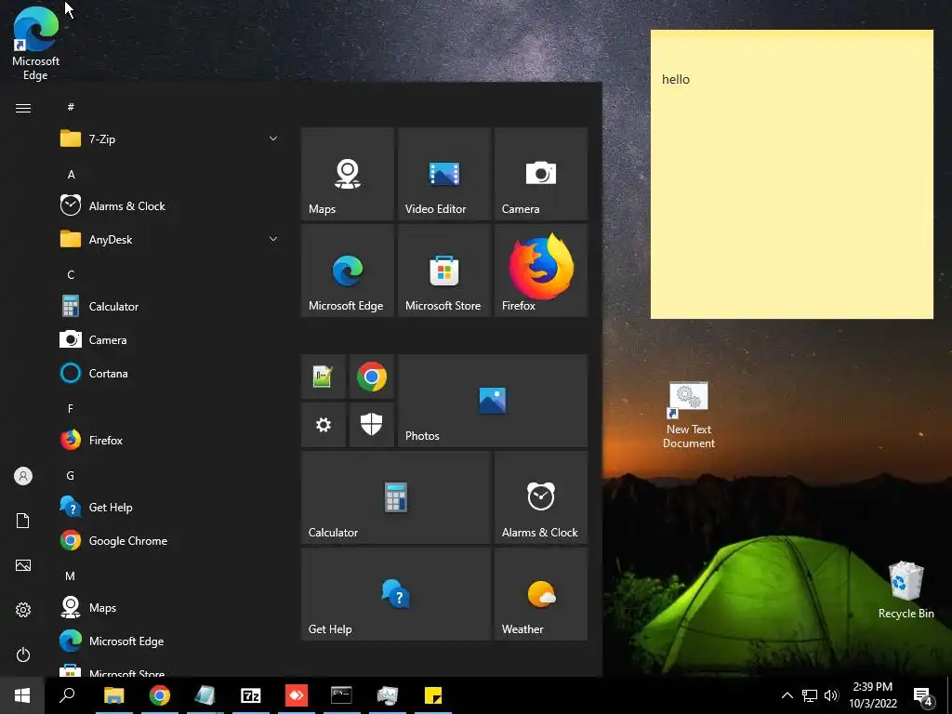Open the Weather tile
This screenshot has height=714, width=952.
(x=541, y=594)
